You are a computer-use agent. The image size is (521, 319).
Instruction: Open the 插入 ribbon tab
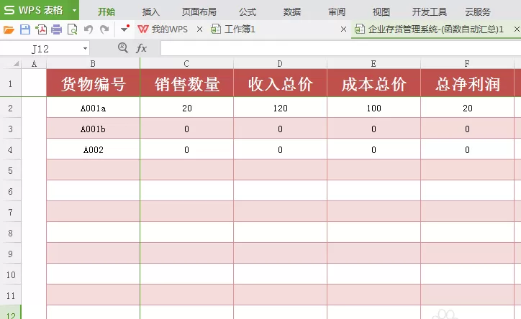tap(151, 12)
